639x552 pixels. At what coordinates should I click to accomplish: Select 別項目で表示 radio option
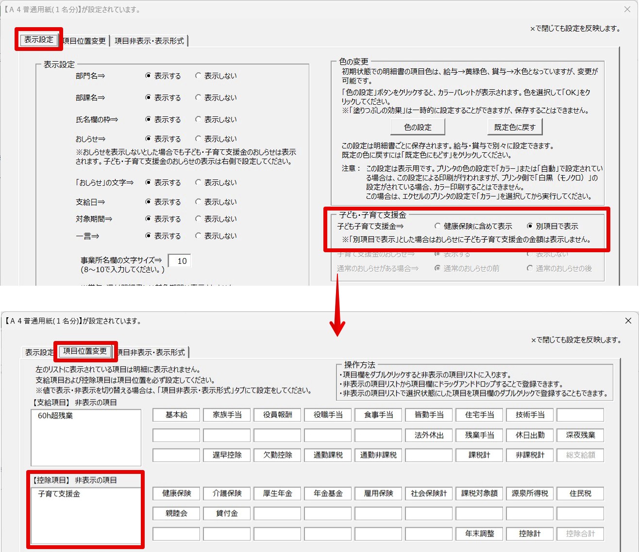pos(530,226)
